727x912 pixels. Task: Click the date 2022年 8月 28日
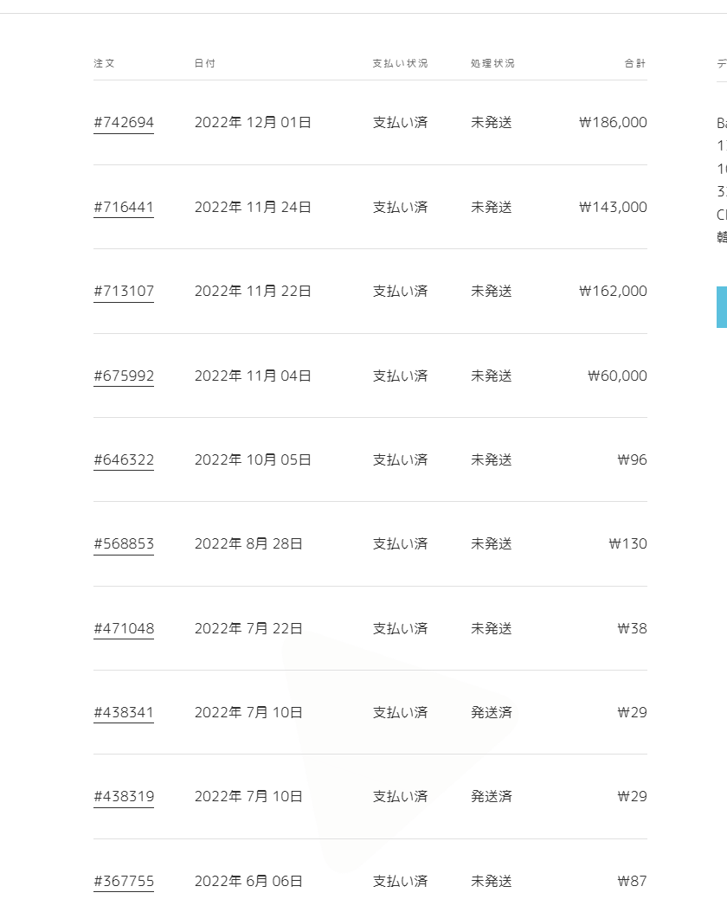[x=248, y=544]
